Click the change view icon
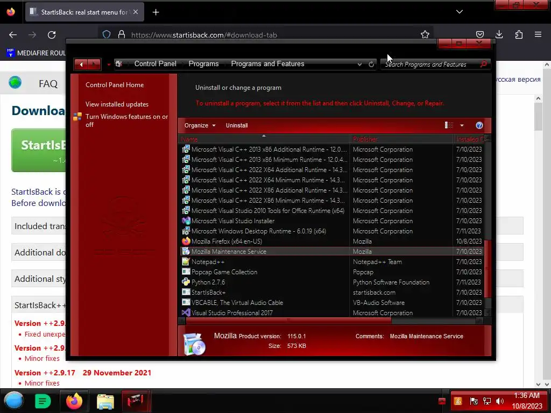Viewport: 551px width, 413px height. pos(449,125)
